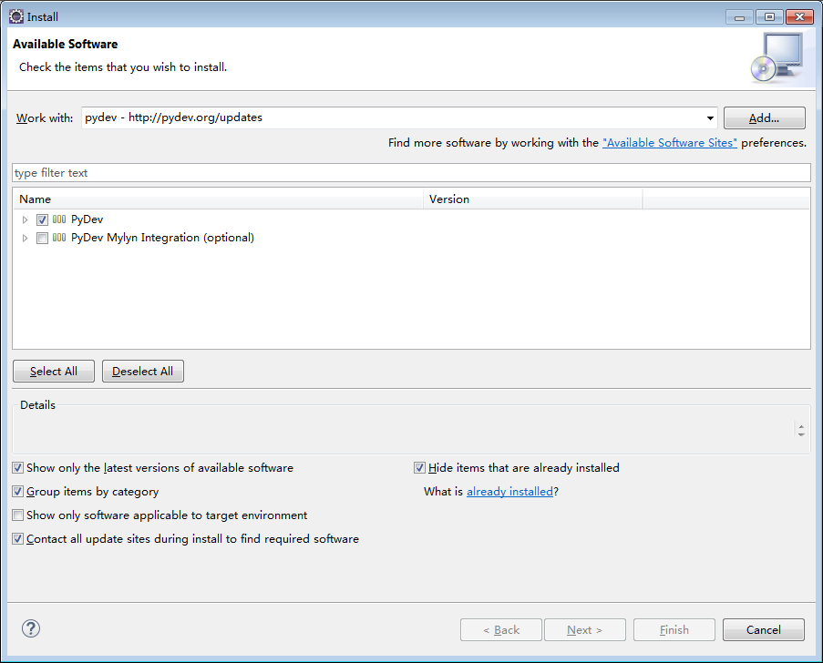The width and height of the screenshot is (823, 663).
Task: Select the PyDev row text
Action: click(87, 219)
